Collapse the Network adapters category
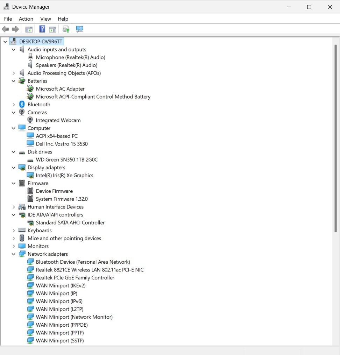The image size is (340, 355). tap(14, 254)
